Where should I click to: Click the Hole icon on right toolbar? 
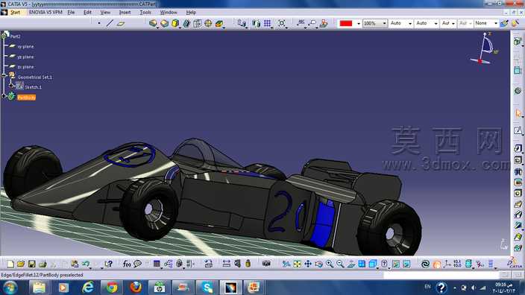pos(518,193)
